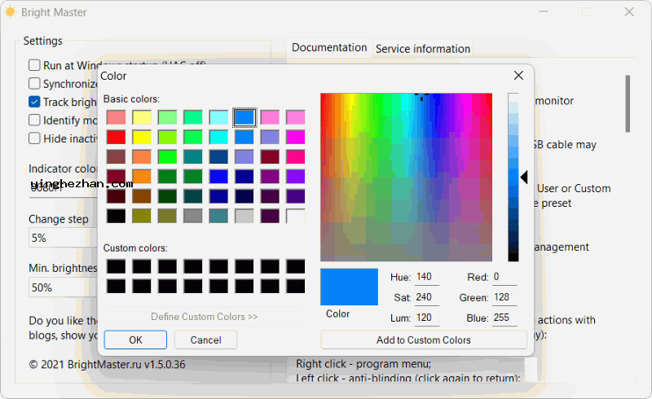Switch to Documentation tab
652x399 pixels.
coord(329,48)
